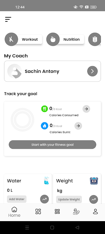Open the QR code scanner tab

[57, 211]
